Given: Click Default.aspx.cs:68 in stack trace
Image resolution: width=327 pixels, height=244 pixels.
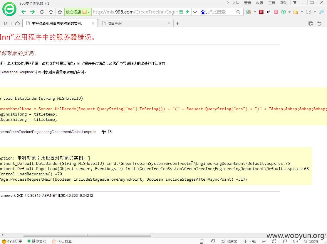Looking at the screenshot, I should [x=288, y=169].
